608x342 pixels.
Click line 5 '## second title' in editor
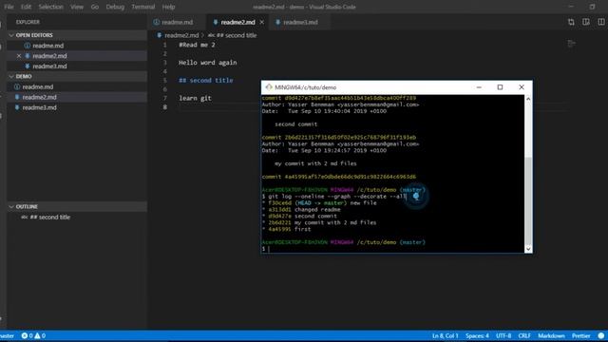pyautogui.click(x=206, y=80)
